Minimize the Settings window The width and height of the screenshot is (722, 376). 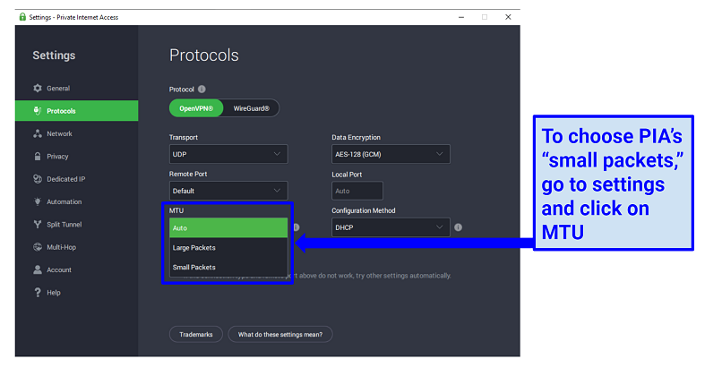pyautogui.click(x=461, y=17)
